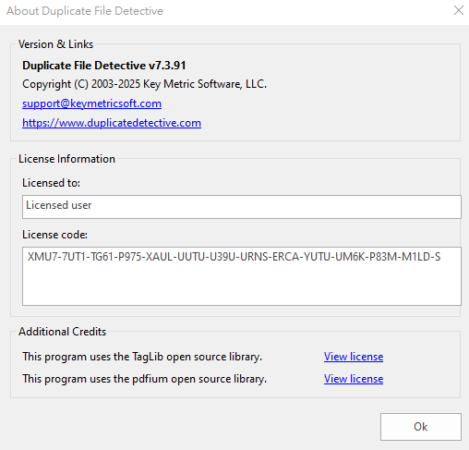Open the https://www.duplicatedetective.com website link

coord(112,123)
